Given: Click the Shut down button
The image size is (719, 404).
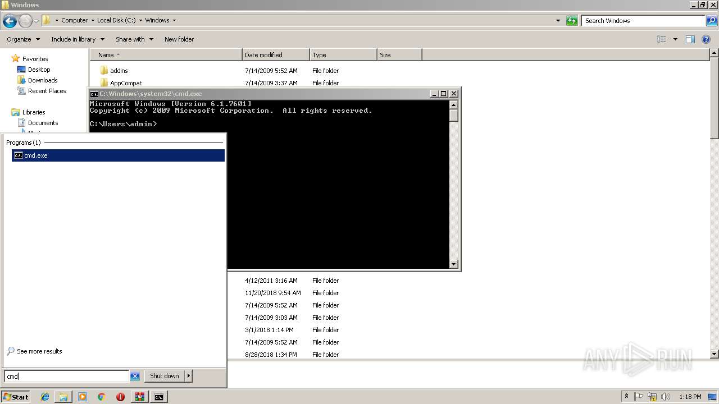Looking at the screenshot, I should (x=164, y=376).
